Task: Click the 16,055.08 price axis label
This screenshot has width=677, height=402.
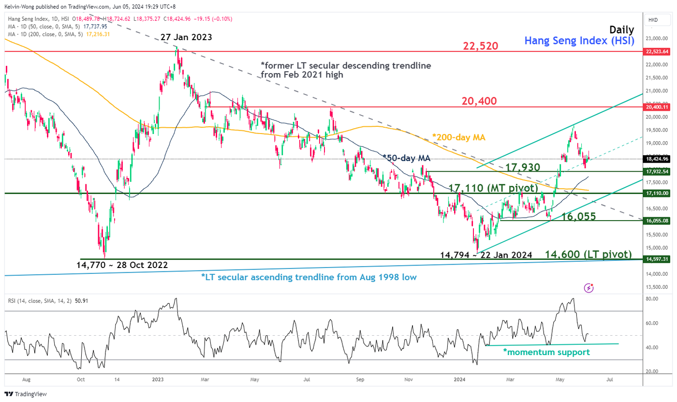Action: tap(660, 221)
